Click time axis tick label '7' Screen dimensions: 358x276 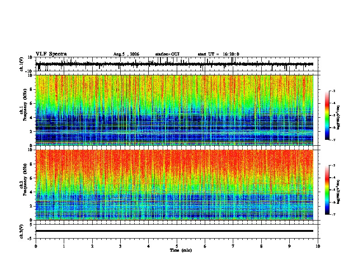pyautogui.click(x=233, y=246)
